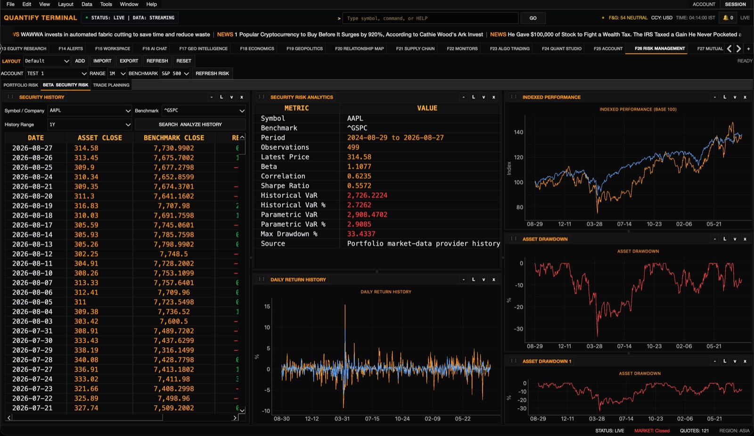Click the history table scroll-down arrow
This screenshot has height=436, width=754.
tap(242, 411)
